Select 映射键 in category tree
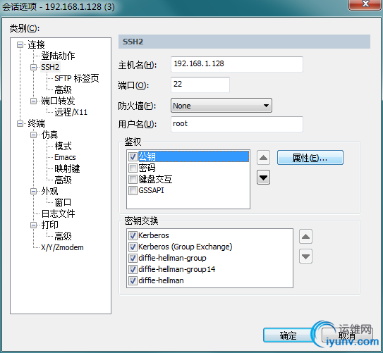This screenshot has width=383, height=353. coord(67,168)
